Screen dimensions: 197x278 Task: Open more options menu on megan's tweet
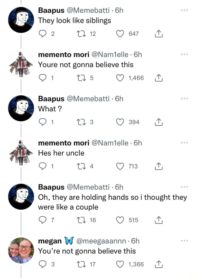pos(184,241)
